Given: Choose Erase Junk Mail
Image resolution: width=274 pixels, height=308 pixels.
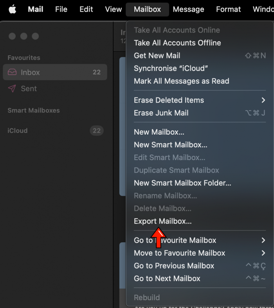Looking at the screenshot, I should coord(200,113).
